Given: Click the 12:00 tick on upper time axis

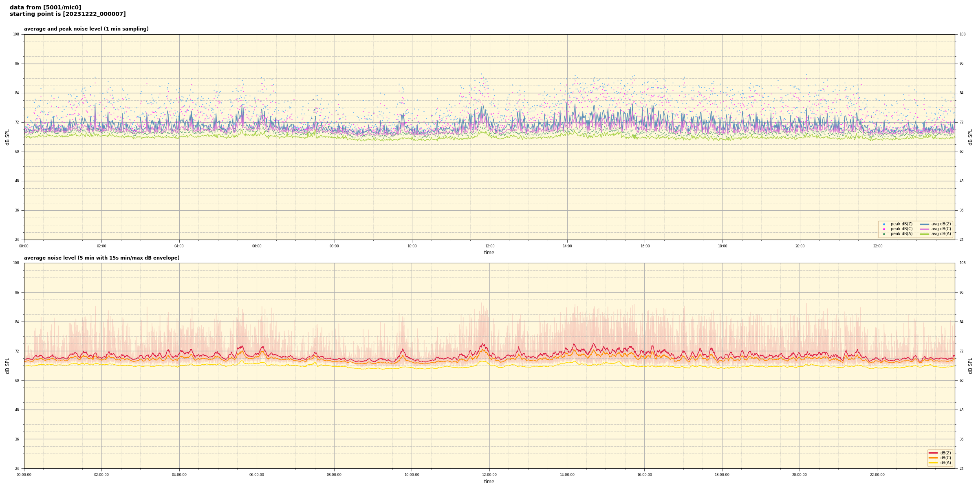Looking at the screenshot, I should click(x=489, y=246).
